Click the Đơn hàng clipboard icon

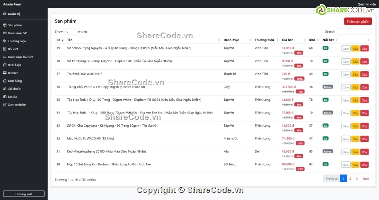point(5,81)
